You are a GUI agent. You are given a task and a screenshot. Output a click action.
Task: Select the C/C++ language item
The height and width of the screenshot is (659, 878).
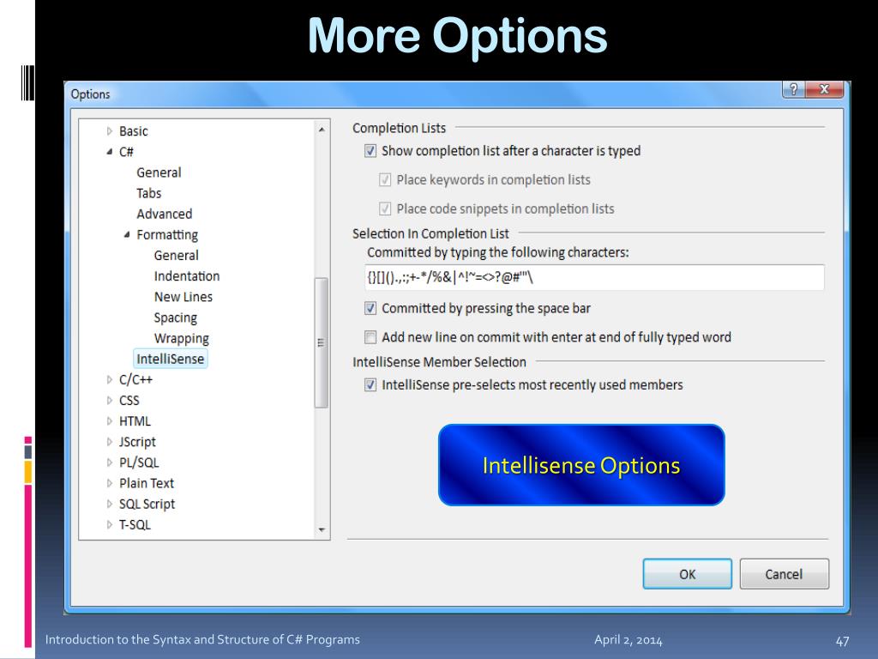(x=135, y=380)
